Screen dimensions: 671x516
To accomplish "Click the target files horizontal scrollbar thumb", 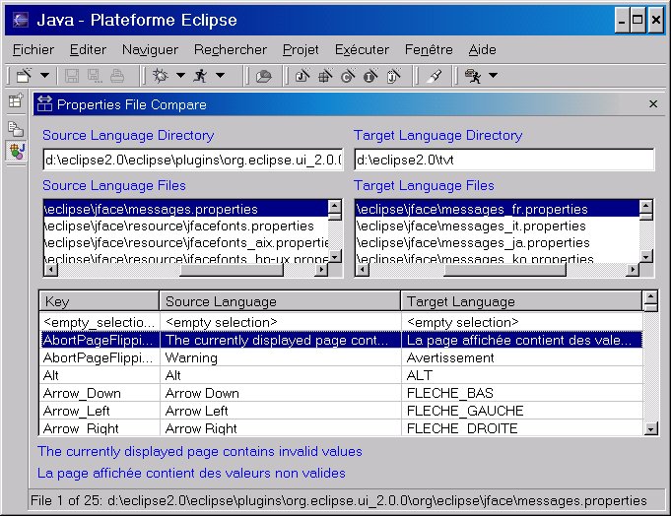I will [x=505, y=270].
